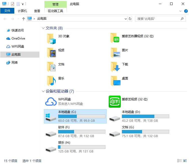Switch to large icons view in status bar
The width and height of the screenshot is (189, 164).
(185, 161)
